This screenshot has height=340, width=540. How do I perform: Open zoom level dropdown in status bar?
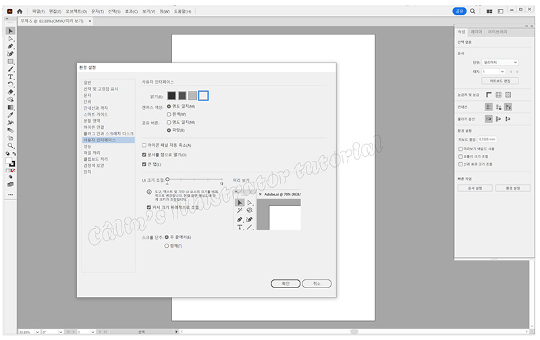(x=37, y=332)
